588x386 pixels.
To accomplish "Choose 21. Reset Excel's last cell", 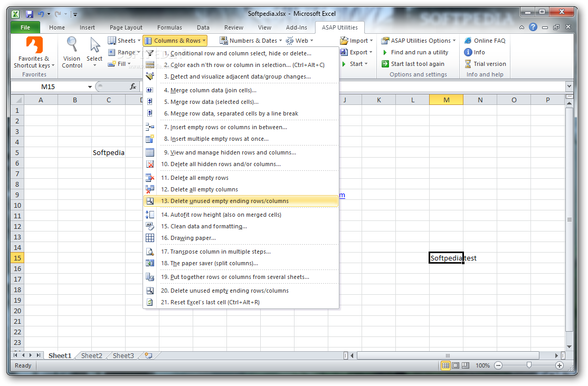I will [241, 302].
